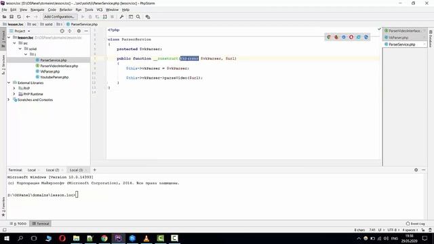The height and width of the screenshot is (244, 434).
Task: Click the Debug bug icon
Action: tap(90, 17)
